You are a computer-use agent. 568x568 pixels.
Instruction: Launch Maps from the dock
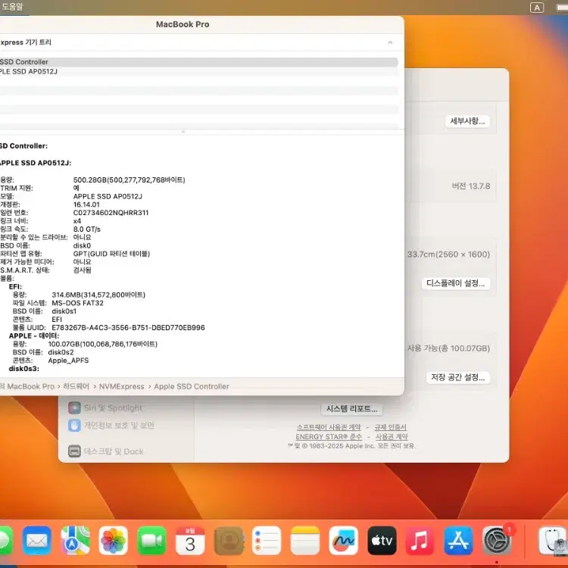[75, 541]
